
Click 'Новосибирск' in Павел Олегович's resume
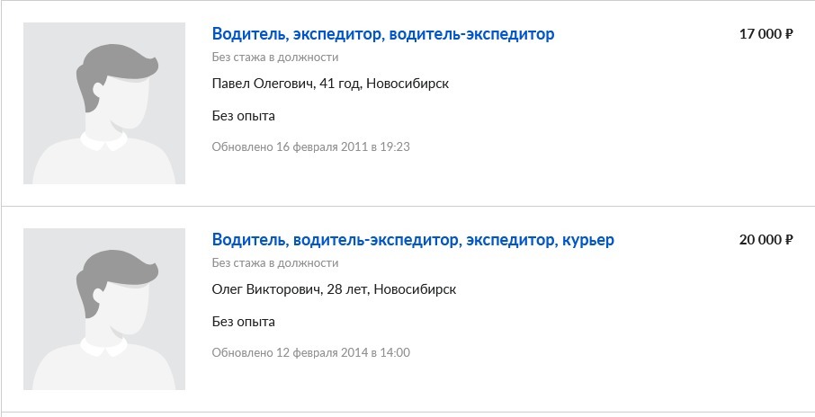pos(407,84)
